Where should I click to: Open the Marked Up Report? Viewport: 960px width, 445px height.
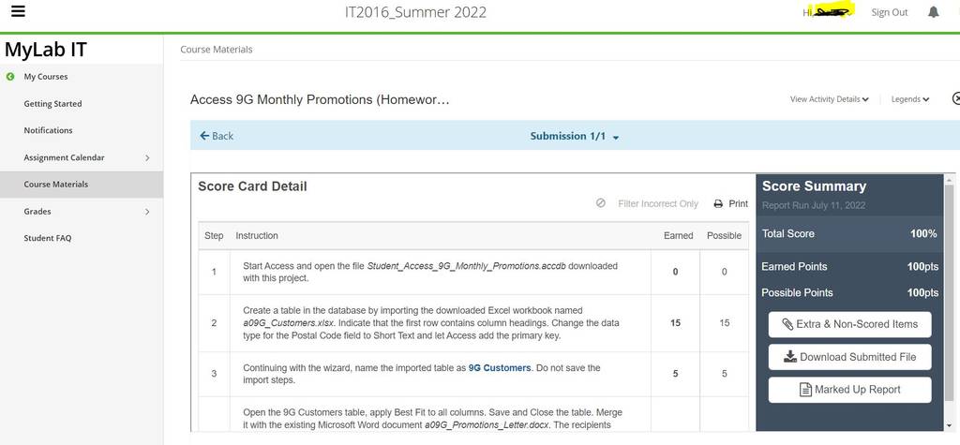pos(849,390)
